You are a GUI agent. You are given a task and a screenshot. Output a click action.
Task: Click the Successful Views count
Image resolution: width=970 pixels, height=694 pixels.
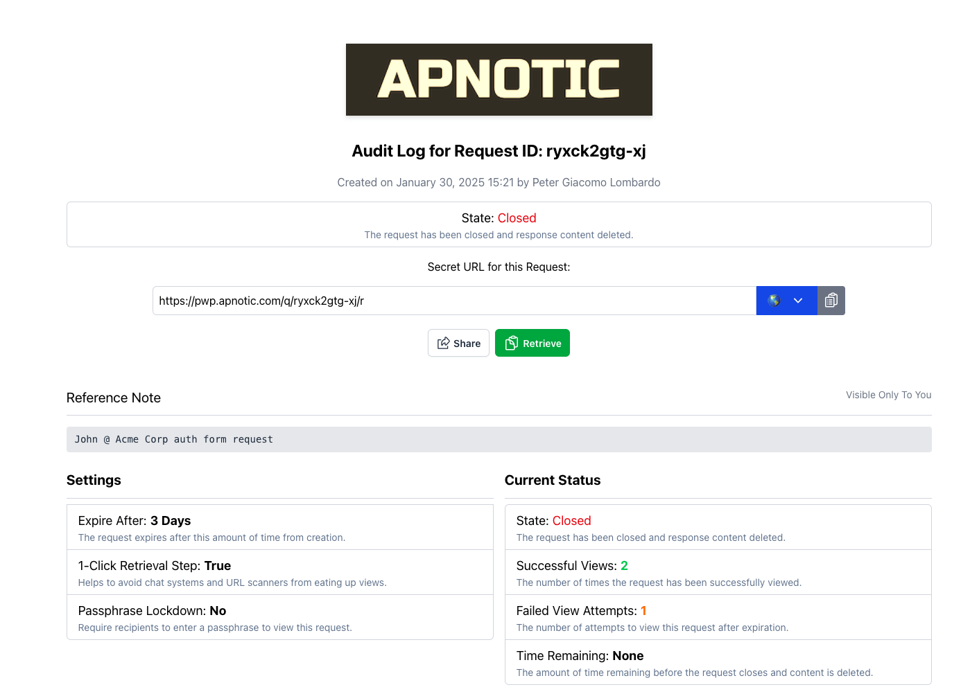pos(624,566)
